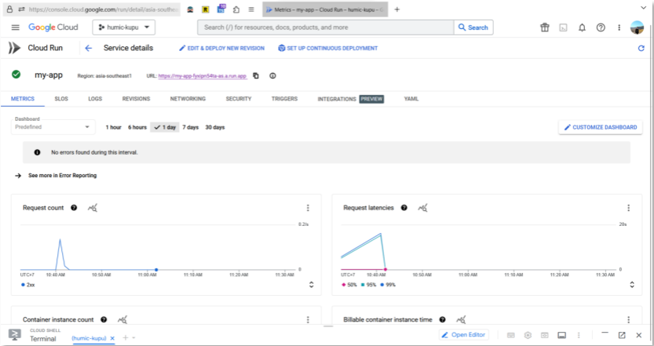Image resolution: width=654 pixels, height=346 pixels.
Task: Open the help question mark menu
Action: (601, 27)
